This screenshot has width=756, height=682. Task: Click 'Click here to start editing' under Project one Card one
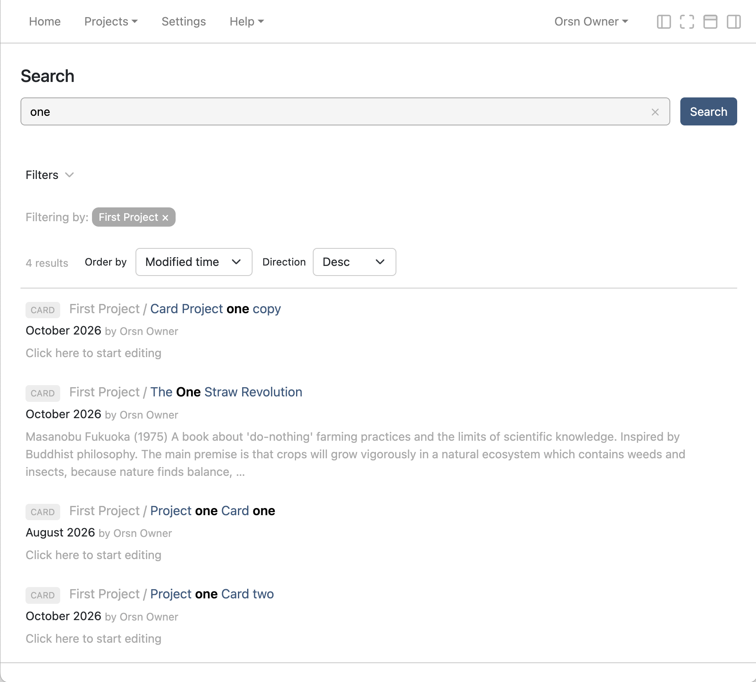[93, 555]
